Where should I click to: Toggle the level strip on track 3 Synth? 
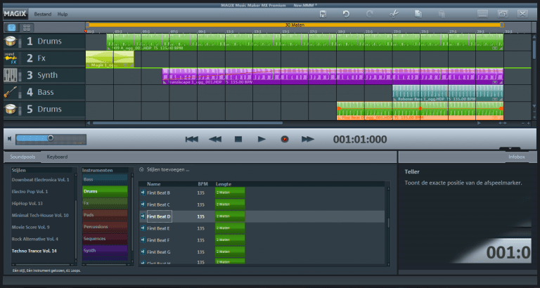20,76
